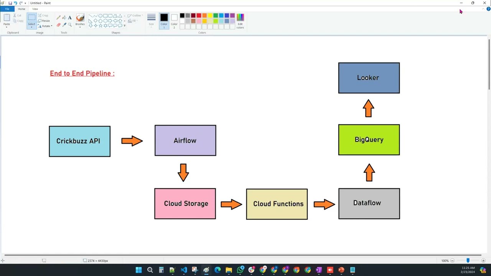The image size is (491, 276).
Task: Open Microsoft Edge from taskbar
Action: tap(217, 270)
